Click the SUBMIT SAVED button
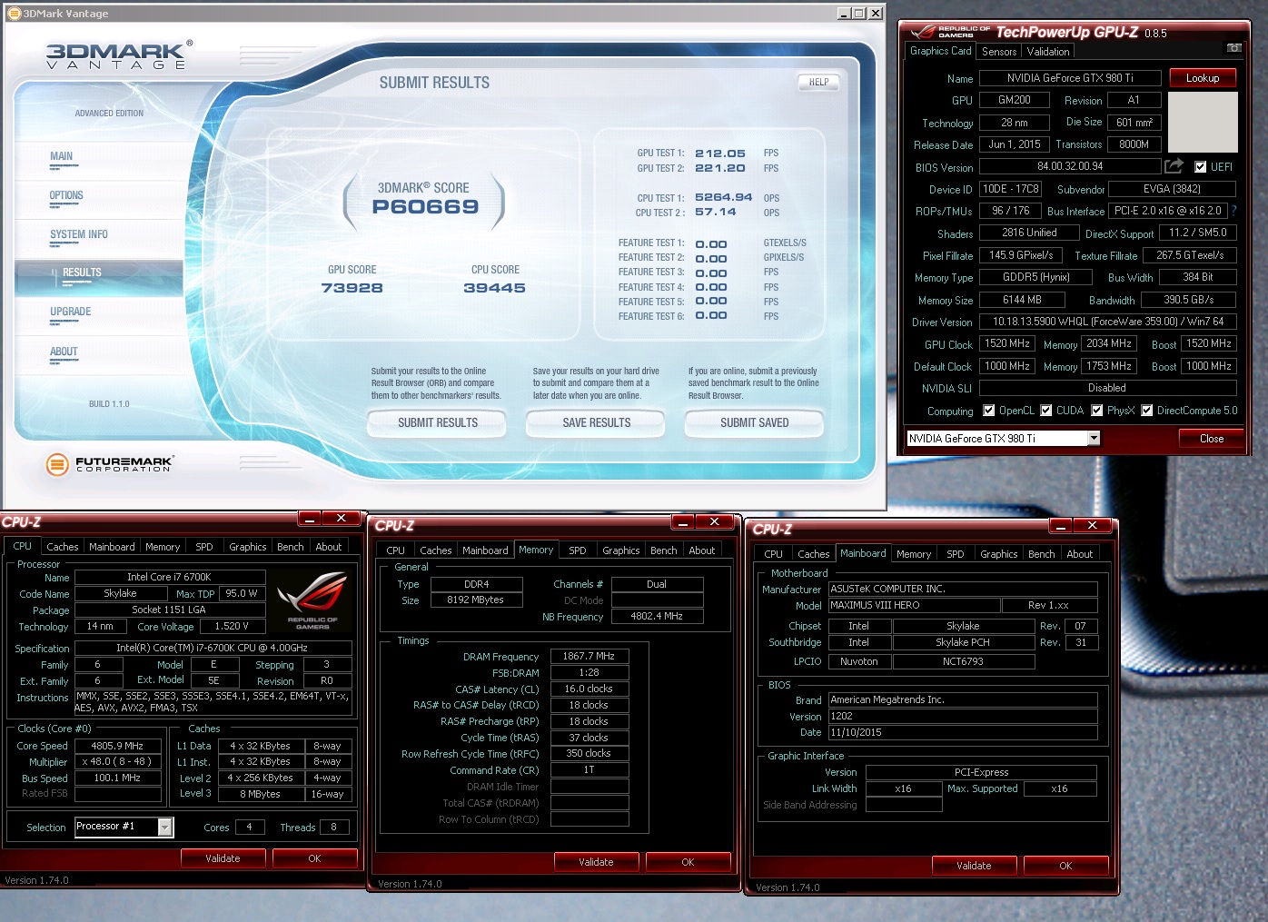This screenshot has height=922, width=1268. (754, 422)
